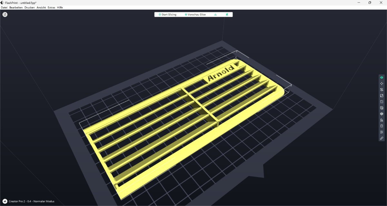Restore down the FlashPrint window

[370, 3]
